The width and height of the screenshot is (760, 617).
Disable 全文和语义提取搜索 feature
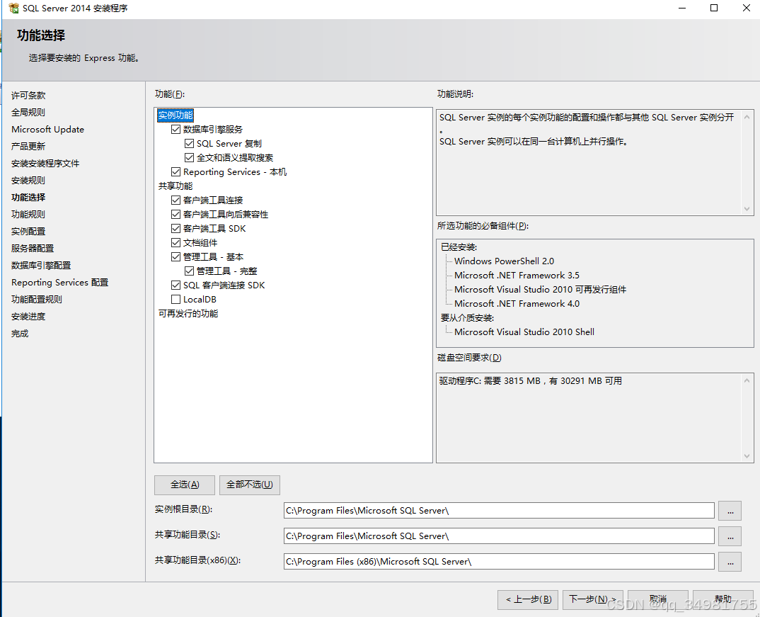click(x=190, y=157)
